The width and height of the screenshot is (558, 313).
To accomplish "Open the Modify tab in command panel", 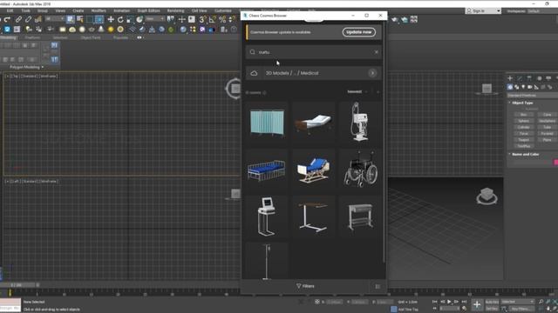I will pyautogui.click(x=520, y=78).
